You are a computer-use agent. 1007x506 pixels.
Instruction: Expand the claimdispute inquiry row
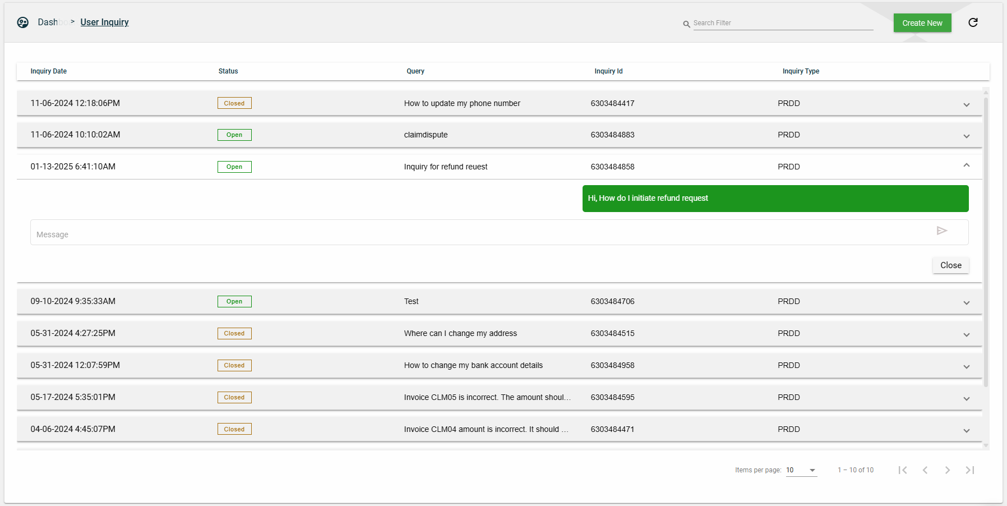pyautogui.click(x=966, y=136)
